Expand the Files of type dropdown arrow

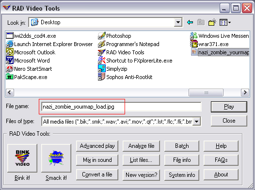(197, 121)
